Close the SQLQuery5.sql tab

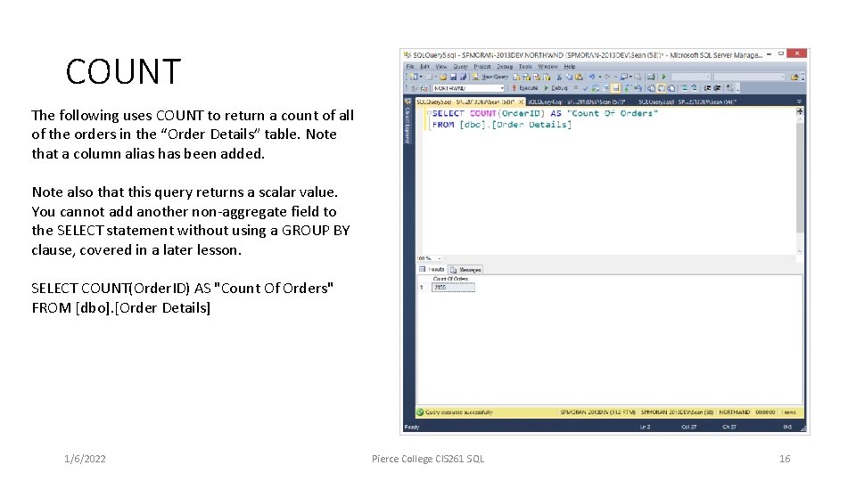click(x=521, y=102)
